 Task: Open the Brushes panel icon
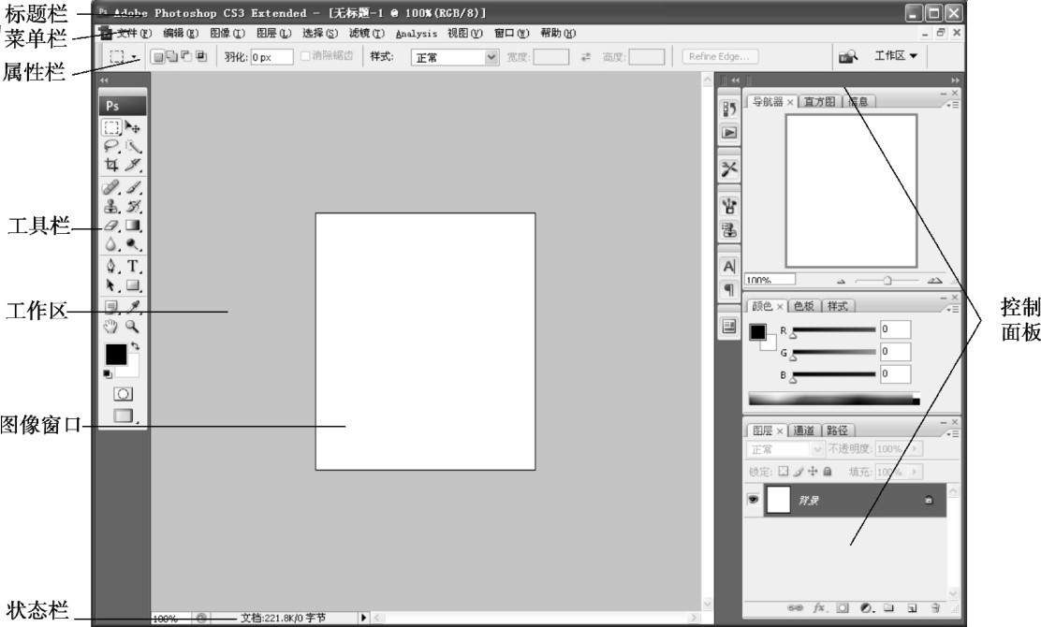pyautogui.click(x=729, y=206)
